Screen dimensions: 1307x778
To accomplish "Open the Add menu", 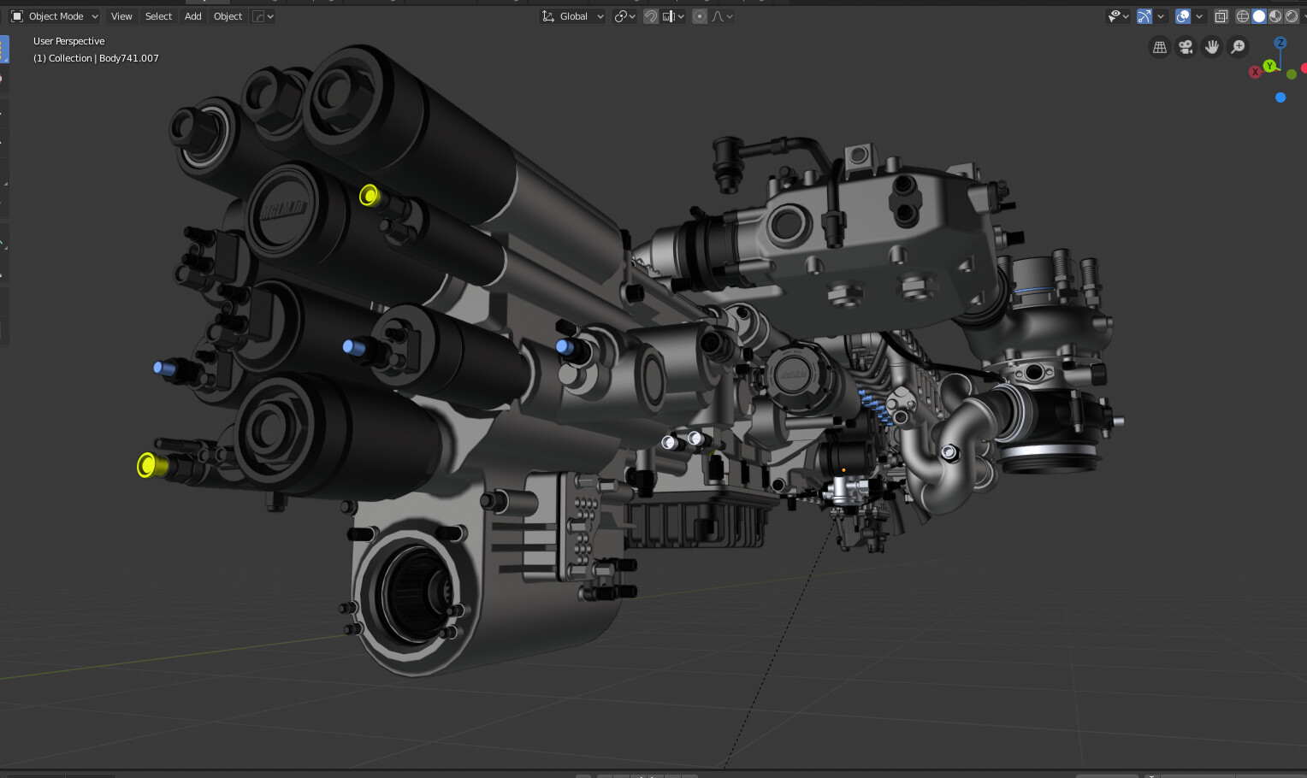I will point(192,15).
